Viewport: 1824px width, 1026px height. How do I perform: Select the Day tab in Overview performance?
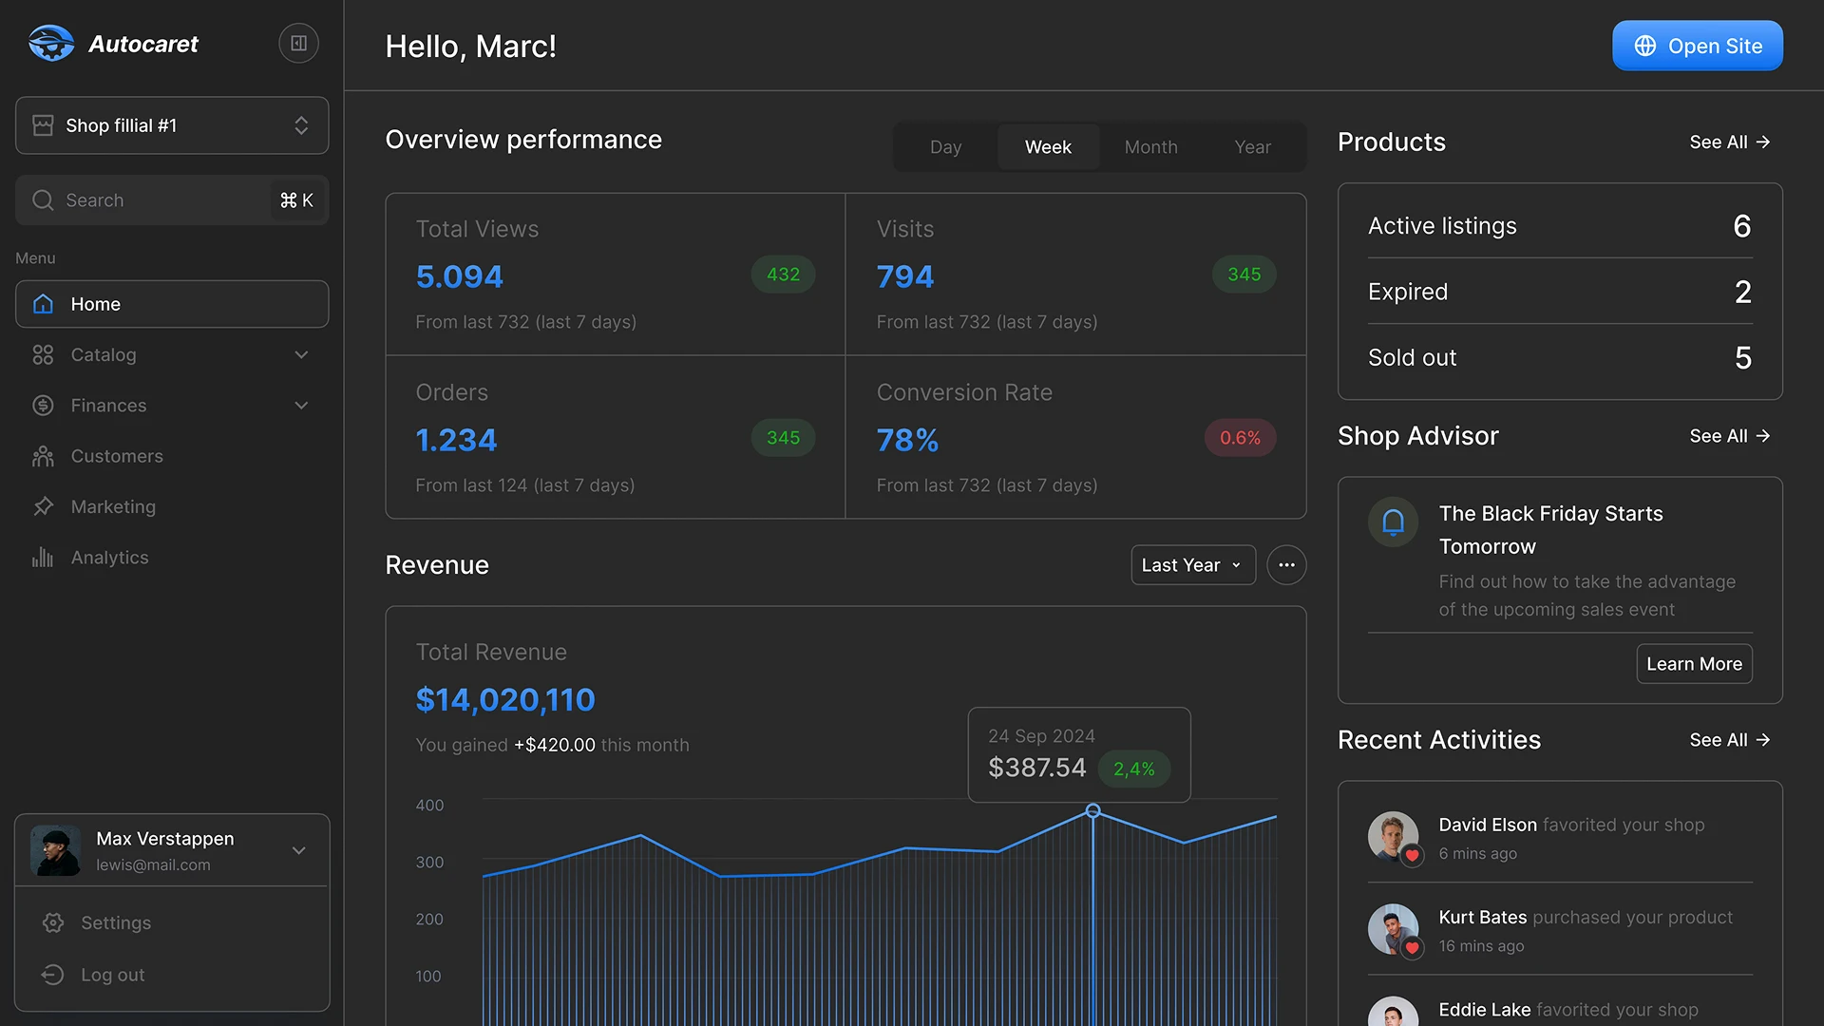click(945, 146)
